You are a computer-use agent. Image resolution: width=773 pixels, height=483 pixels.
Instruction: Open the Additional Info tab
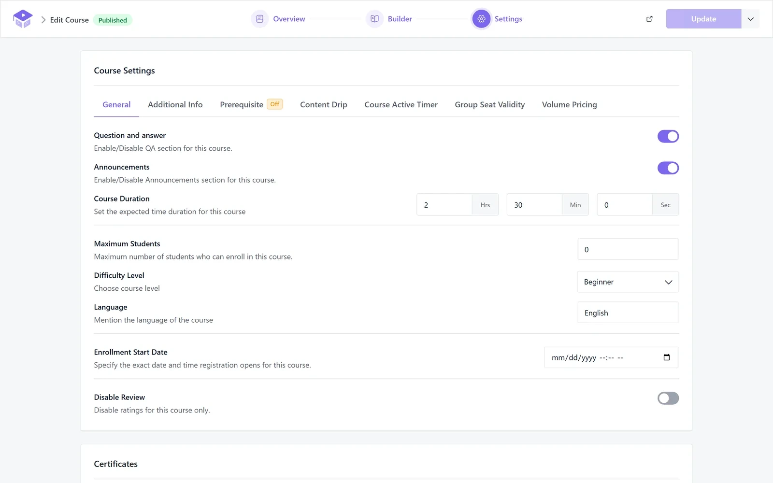pyautogui.click(x=175, y=105)
